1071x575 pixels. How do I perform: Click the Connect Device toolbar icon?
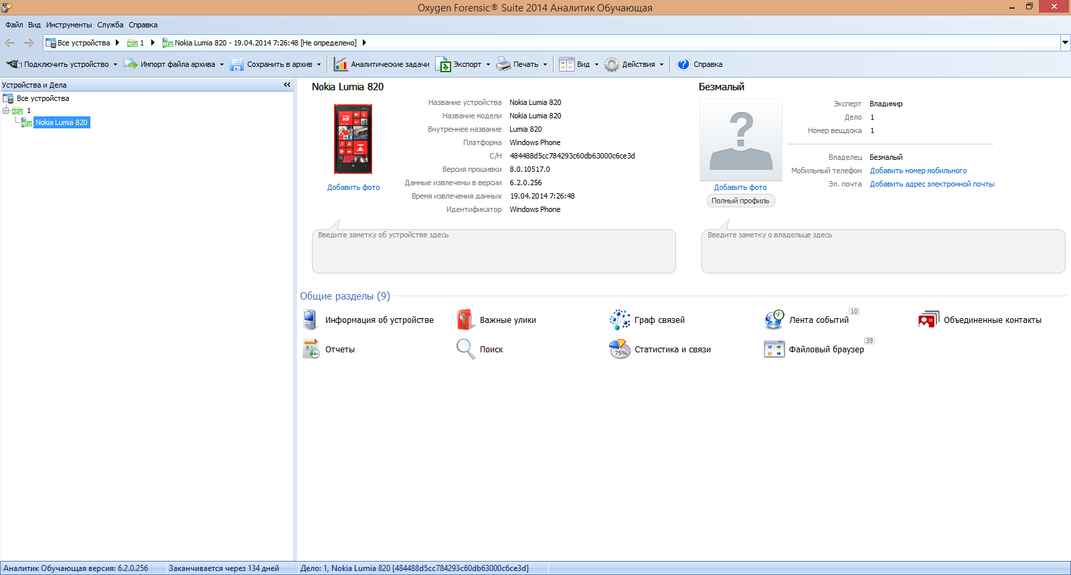click(x=13, y=64)
